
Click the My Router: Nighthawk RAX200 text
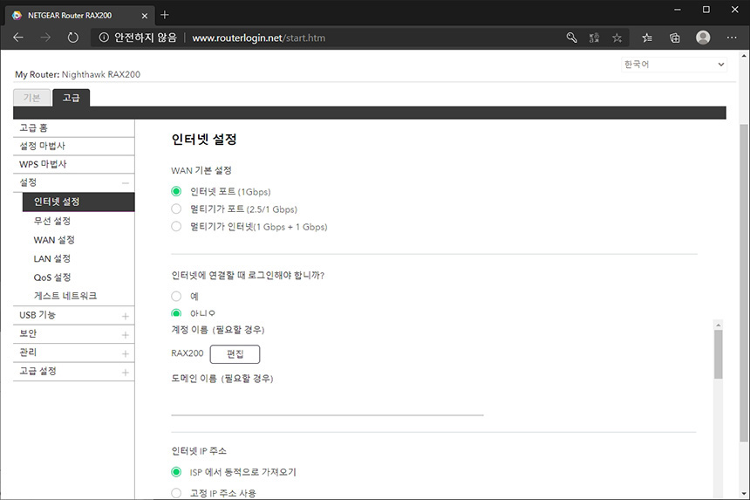pyautogui.click(x=78, y=75)
